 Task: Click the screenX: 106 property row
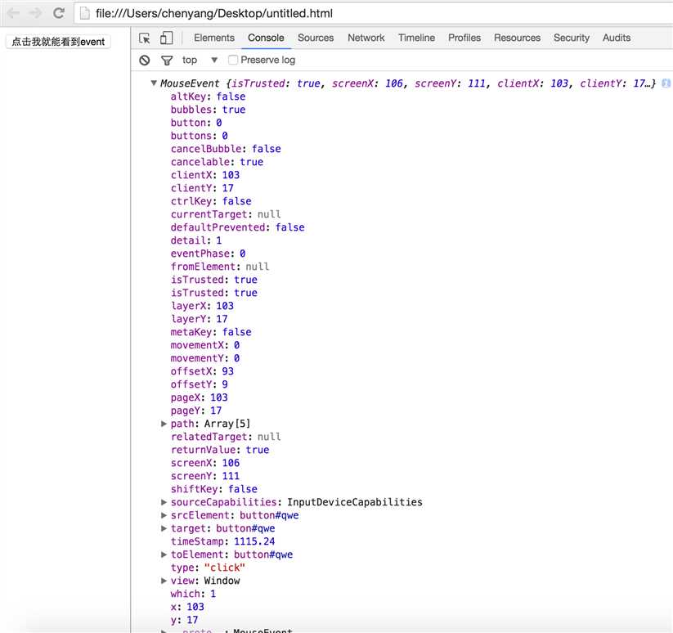(205, 463)
